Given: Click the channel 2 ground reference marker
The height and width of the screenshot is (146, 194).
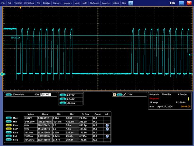Looking at the screenshot, I should [x=3, y=74].
